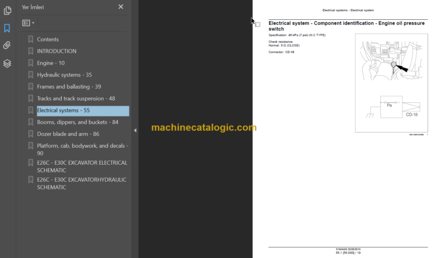Click the Connector: CD-18 text line
This screenshot has height=258, width=438.
pyautogui.click(x=281, y=52)
